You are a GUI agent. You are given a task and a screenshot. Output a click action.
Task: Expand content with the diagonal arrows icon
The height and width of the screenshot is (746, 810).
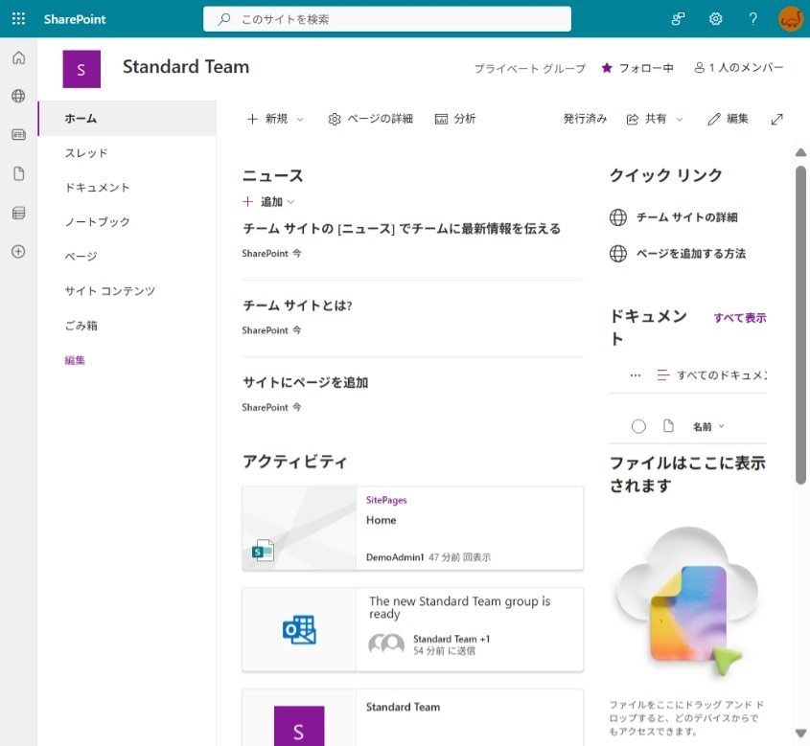[x=777, y=119]
